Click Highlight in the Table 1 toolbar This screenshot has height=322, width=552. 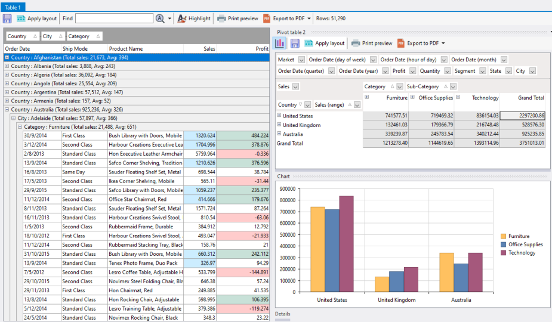[194, 18]
